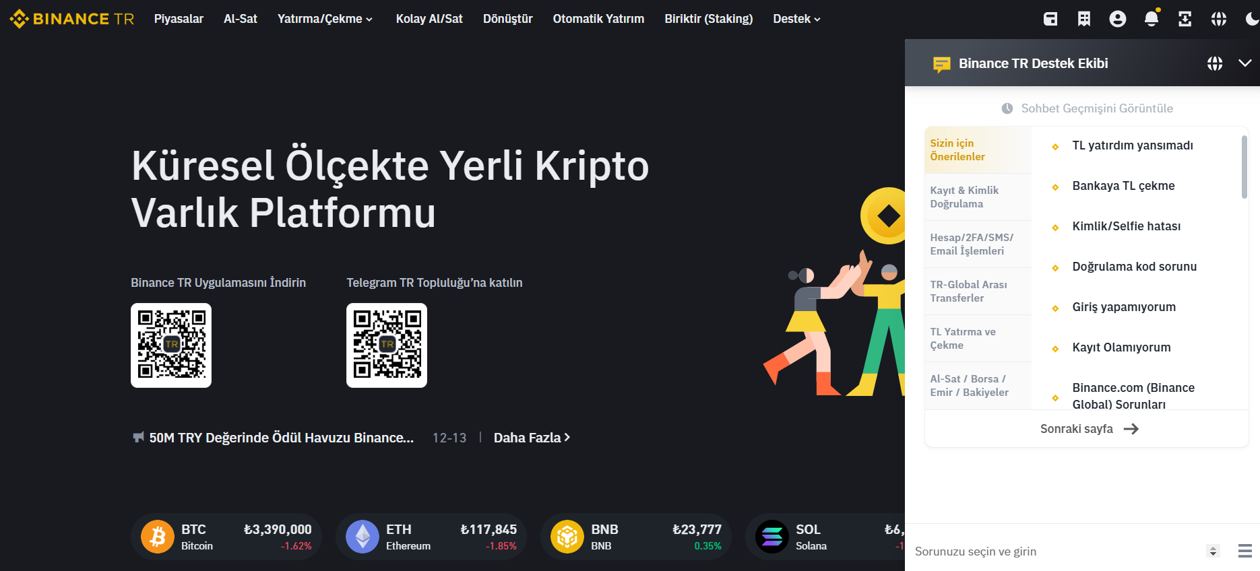This screenshot has width=1260, height=571.
Task: Choose Kimlik/Selfie hatası topic
Action: coord(1127,226)
